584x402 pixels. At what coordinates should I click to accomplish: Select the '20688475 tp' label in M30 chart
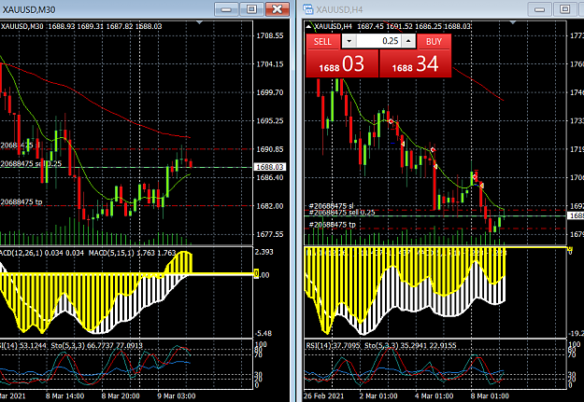[21, 201]
